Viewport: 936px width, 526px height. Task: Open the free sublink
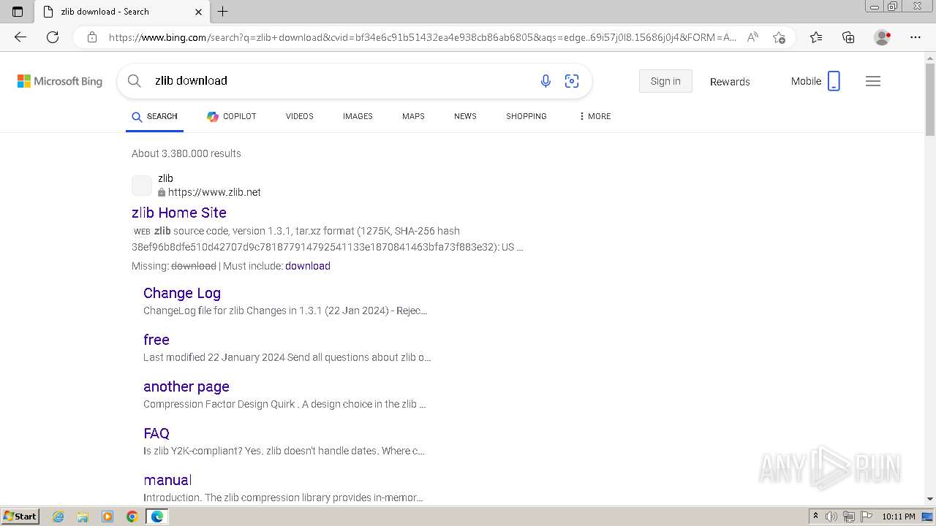click(x=156, y=340)
